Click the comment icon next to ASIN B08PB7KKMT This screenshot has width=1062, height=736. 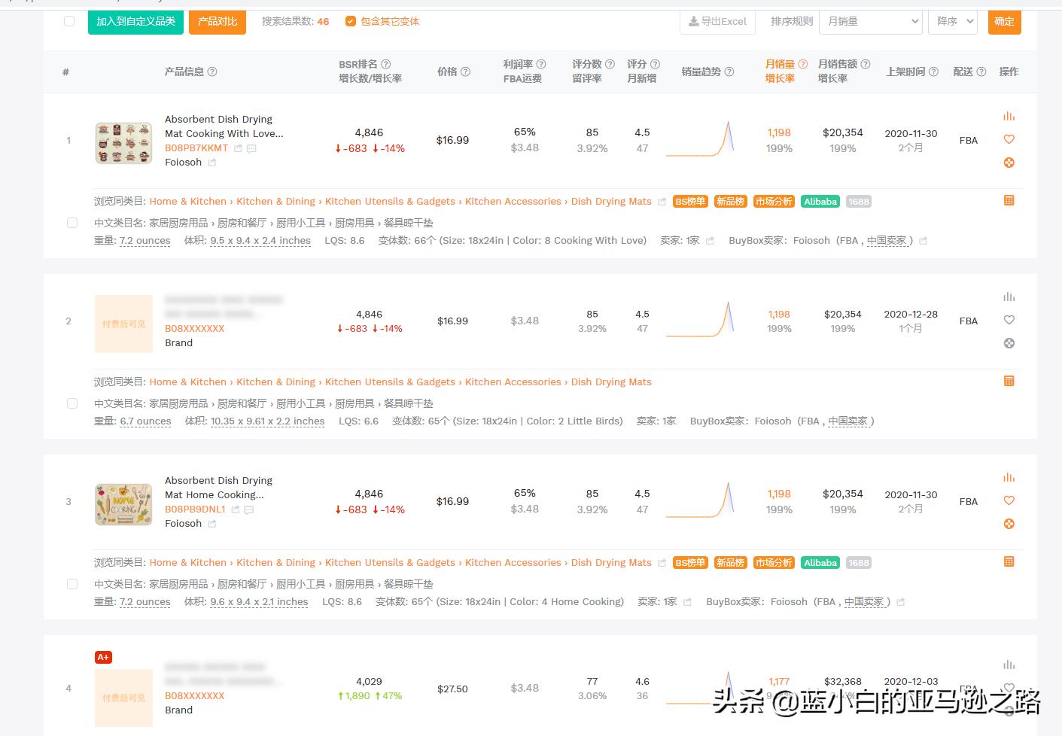pos(251,149)
